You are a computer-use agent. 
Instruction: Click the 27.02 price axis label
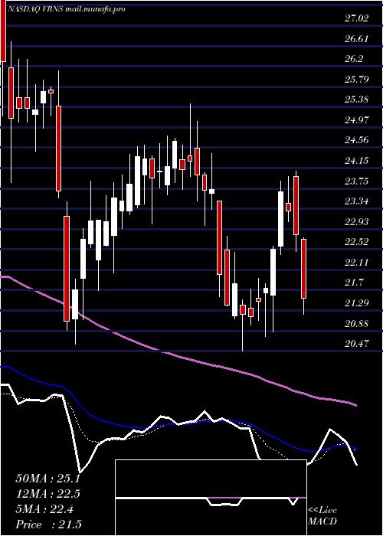(x=357, y=18)
